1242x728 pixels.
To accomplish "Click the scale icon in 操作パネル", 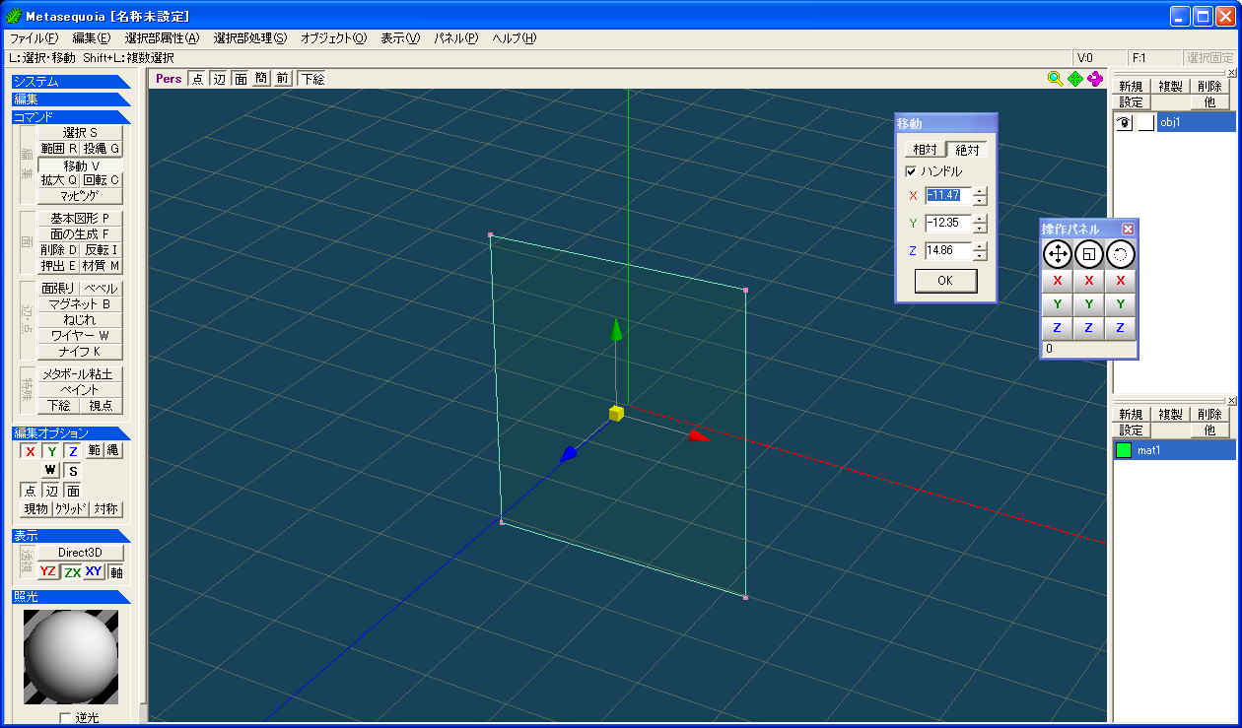I will 1088,254.
